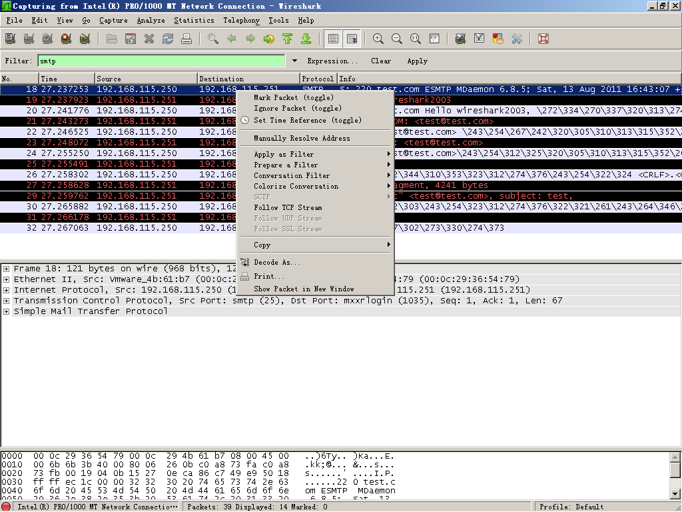Reset text to normal 1:1 size
Screen dimensions: 682x512
[416, 39]
